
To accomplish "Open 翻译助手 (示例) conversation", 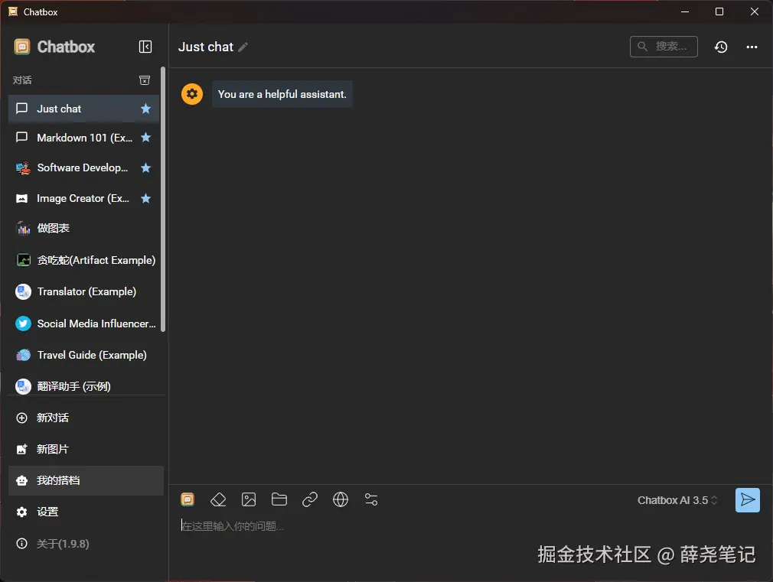I will click(83, 385).
